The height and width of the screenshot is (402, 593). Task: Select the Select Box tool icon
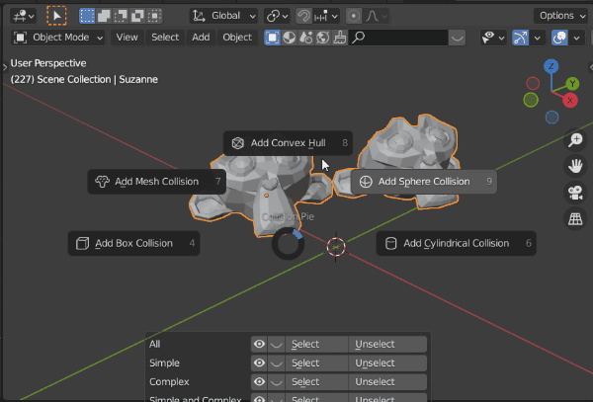click(x=56, y=16)
